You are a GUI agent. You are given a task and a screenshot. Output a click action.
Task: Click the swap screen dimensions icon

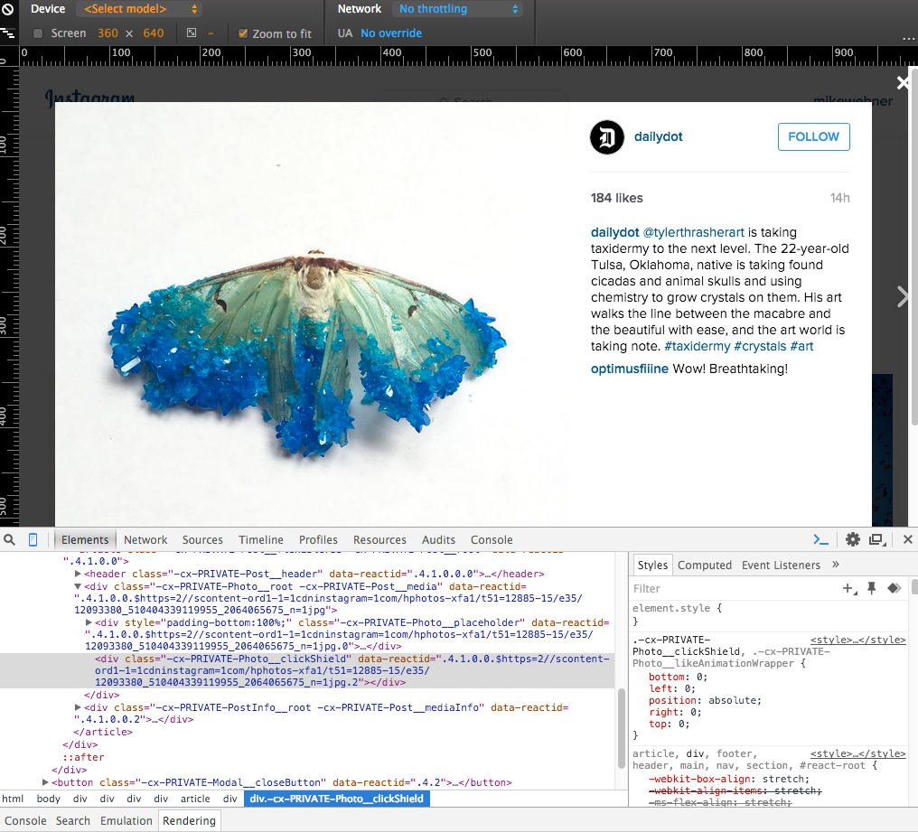[192, 33]
